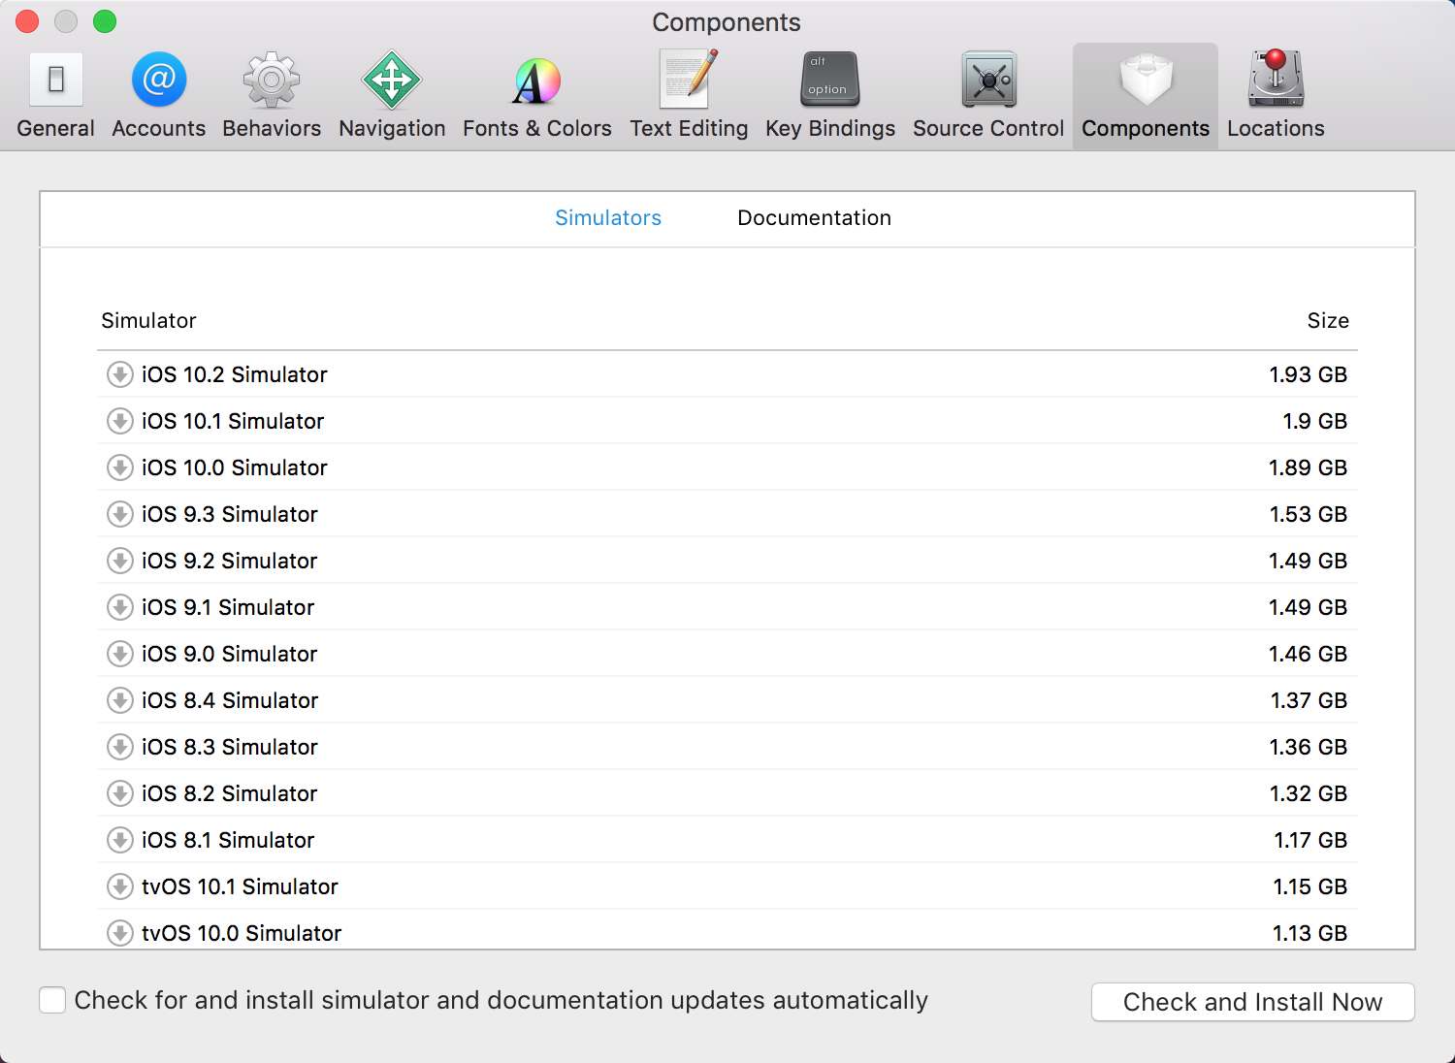Open Fonts & Colors preferences

pos(536,95)
